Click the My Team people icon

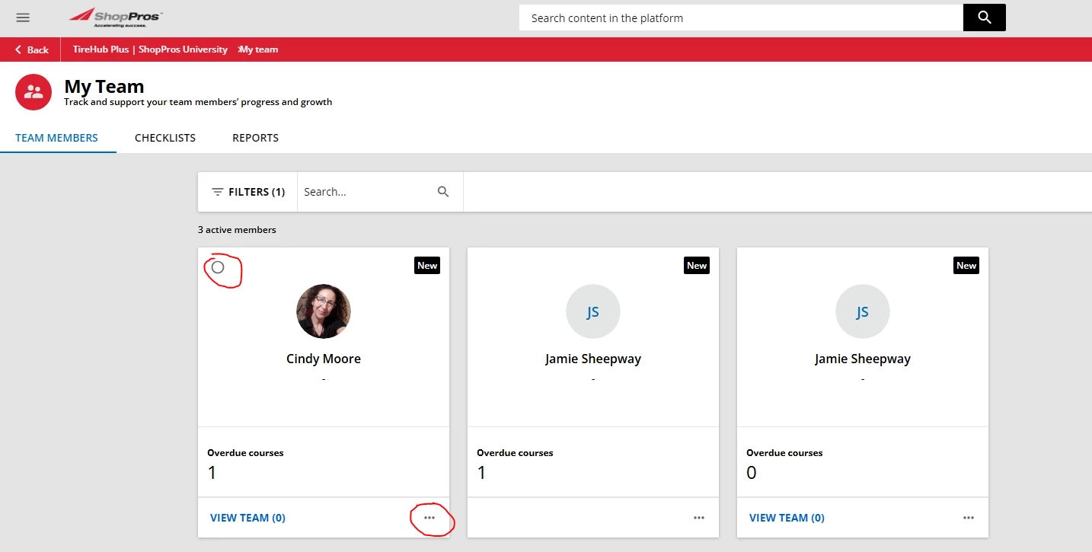[34, 92]
